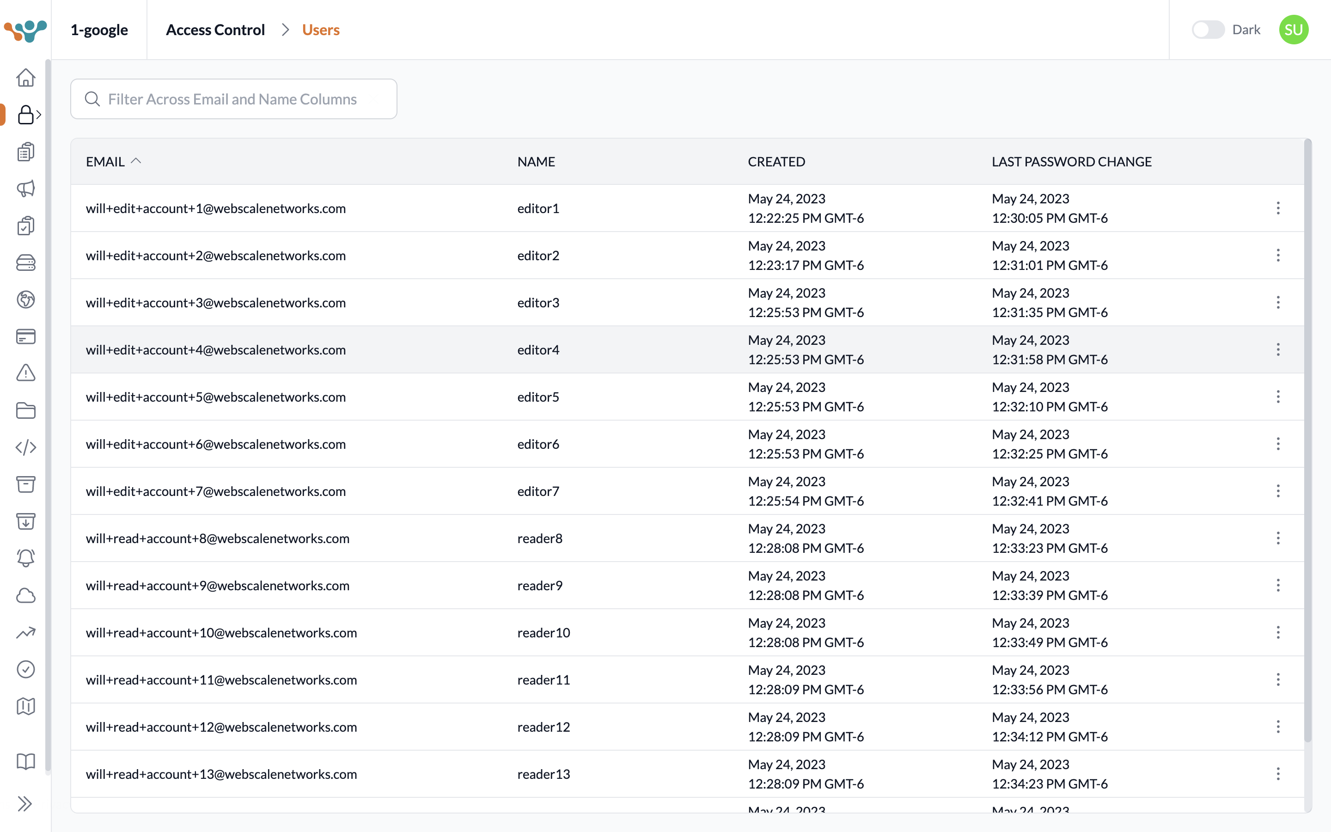The height and width of the screenshot is (832, 1331).
Task: Open the SU user avatar menu
Action: point(1293,30)
